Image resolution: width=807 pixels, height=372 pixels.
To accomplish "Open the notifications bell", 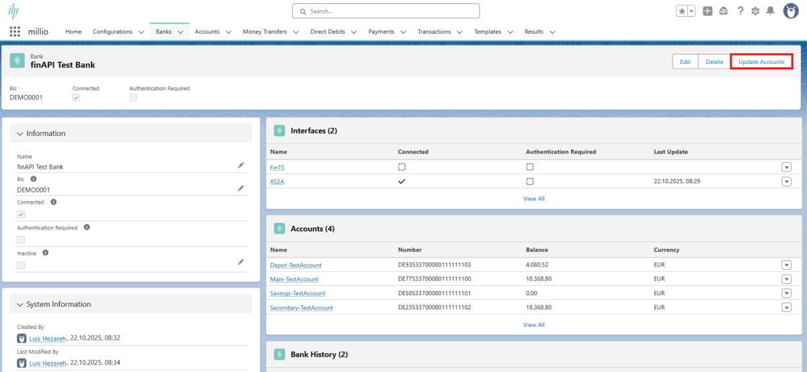I will pos(770,11).
